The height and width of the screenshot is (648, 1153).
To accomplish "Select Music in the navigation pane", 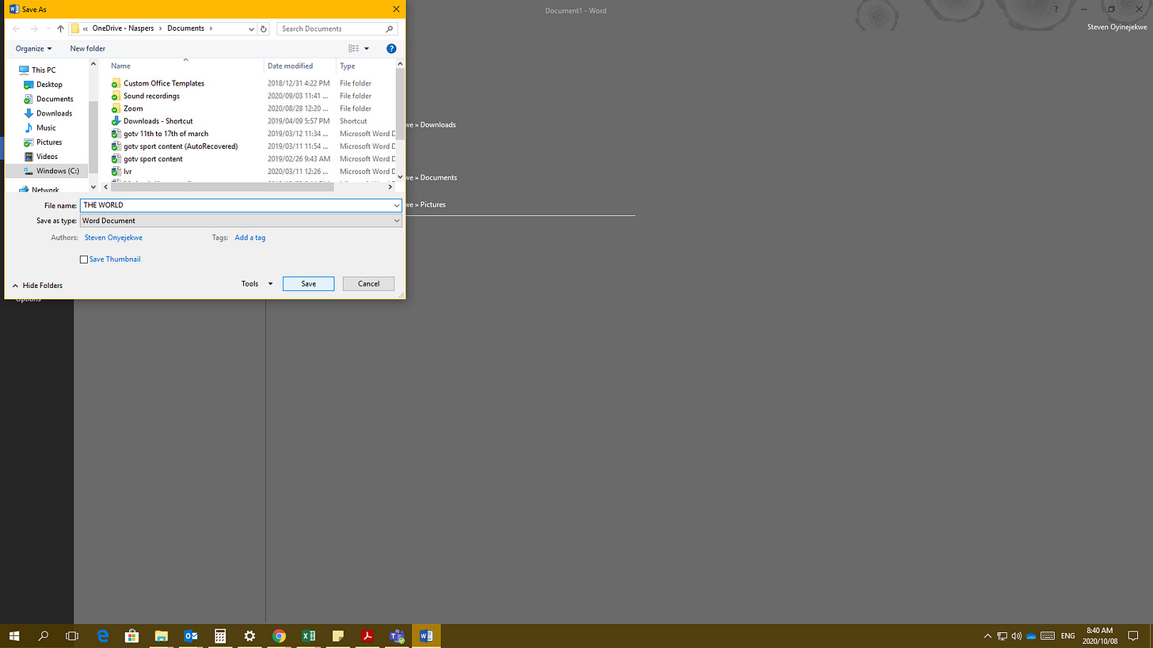I will tap(46, 127).
